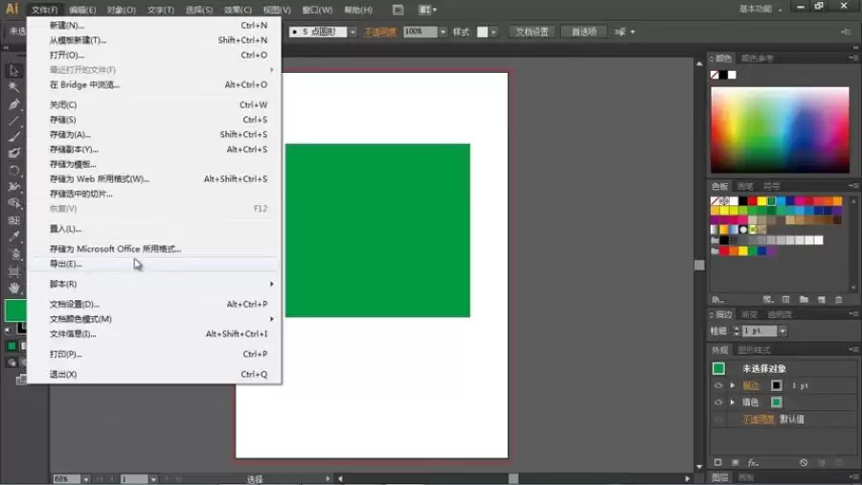Open the 窗口(W) menu

click(317, 10)
